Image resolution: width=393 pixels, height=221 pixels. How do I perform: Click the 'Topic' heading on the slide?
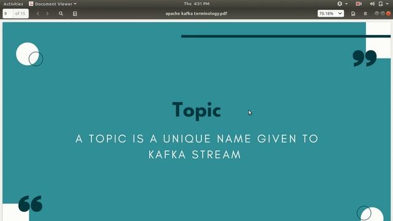[x=196, y=110]
